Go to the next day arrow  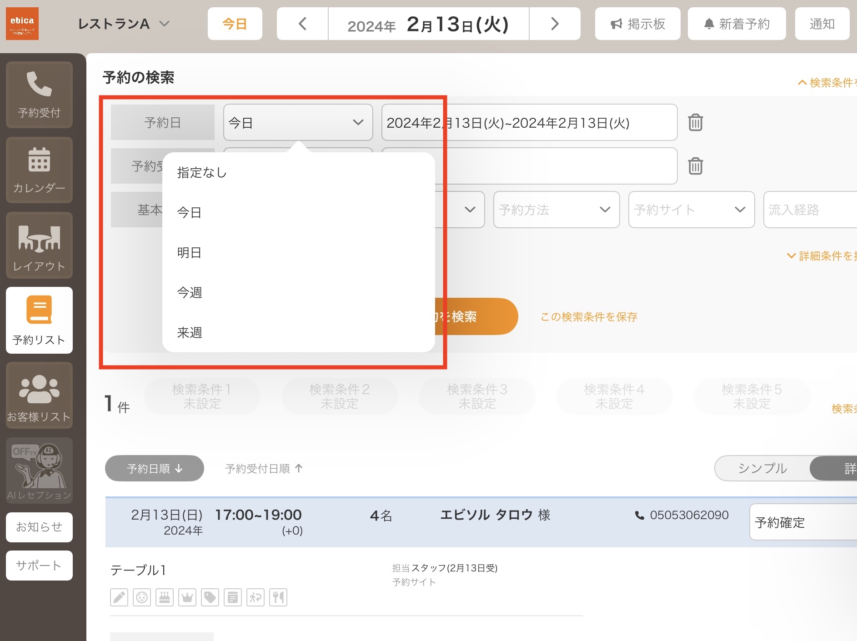(555, 24)
